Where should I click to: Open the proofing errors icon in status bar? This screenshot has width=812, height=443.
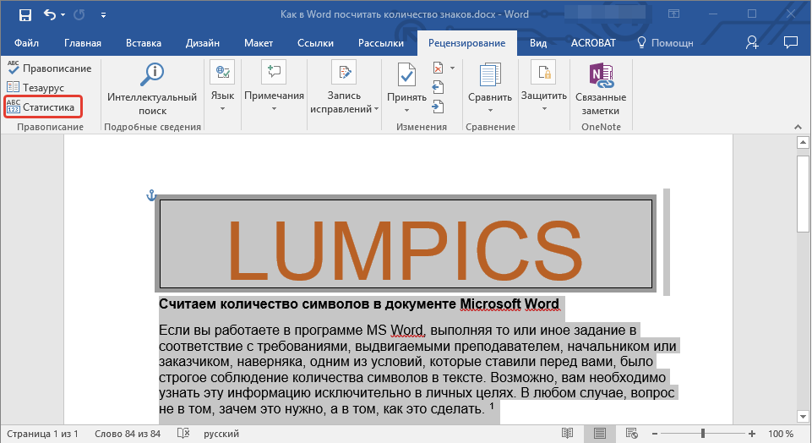pyautogui.click(x=182, y=434)
